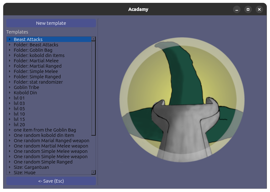Viewport: 270px width, 192px height.
Task: Click the scroll up arrow in templates list
Action: 93,39
